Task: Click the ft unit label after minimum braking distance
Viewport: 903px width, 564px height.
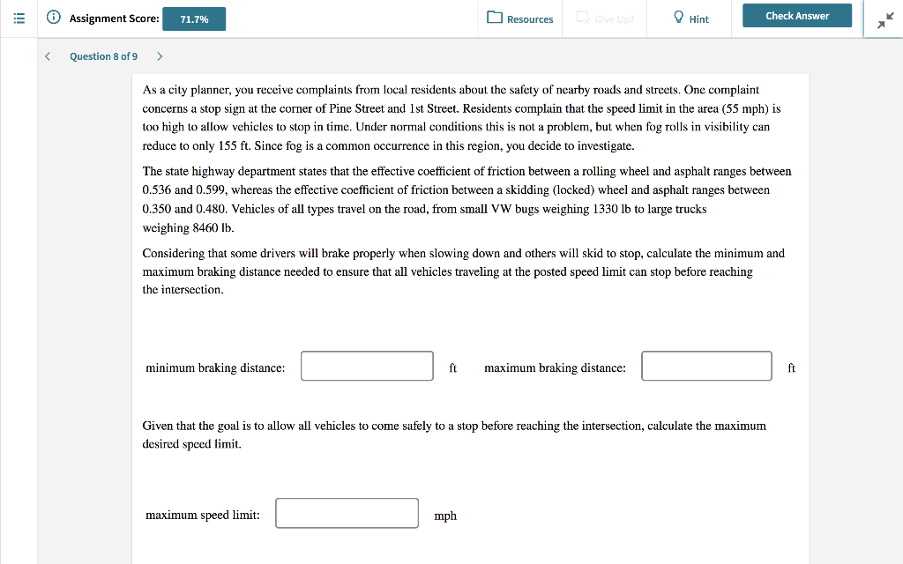Action: click(x=452, y=367)
